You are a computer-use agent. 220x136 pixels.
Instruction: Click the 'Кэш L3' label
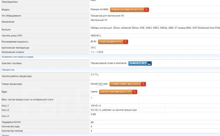5,116
